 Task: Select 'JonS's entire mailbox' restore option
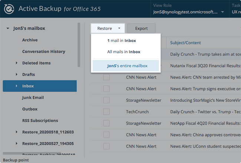pyautogui.click(x=126, y=66)
